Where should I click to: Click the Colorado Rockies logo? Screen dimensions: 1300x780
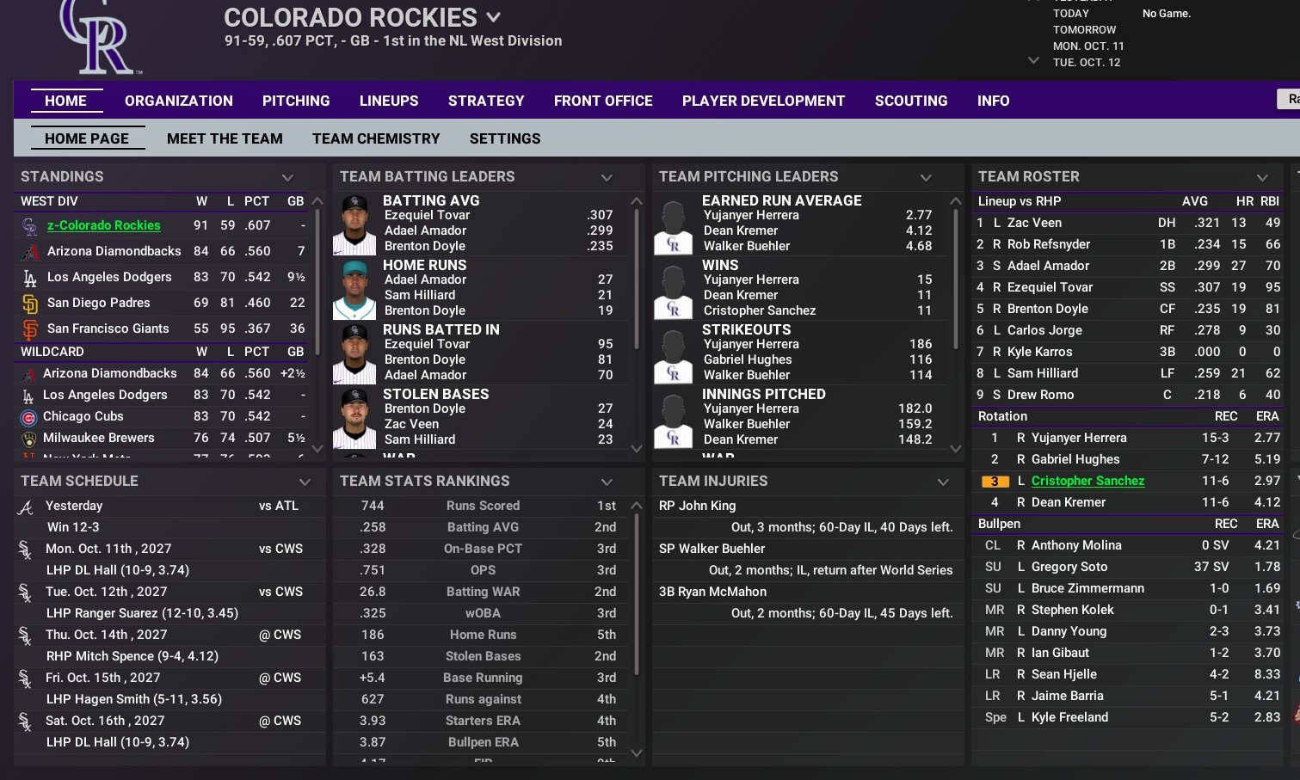[100, 36]
